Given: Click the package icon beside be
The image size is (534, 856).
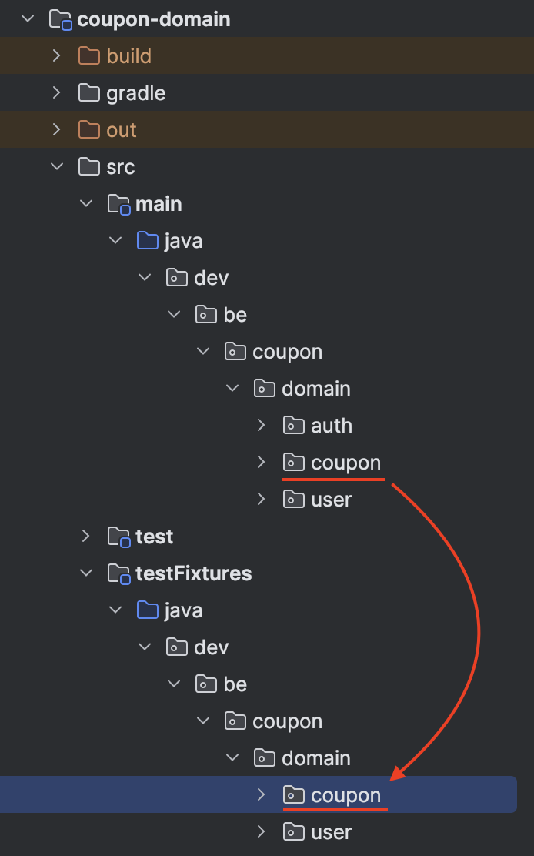Looking at the screenshot, I should [x=205, y=314].
